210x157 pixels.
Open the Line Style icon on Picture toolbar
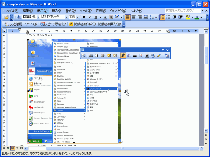coord(135,56)
